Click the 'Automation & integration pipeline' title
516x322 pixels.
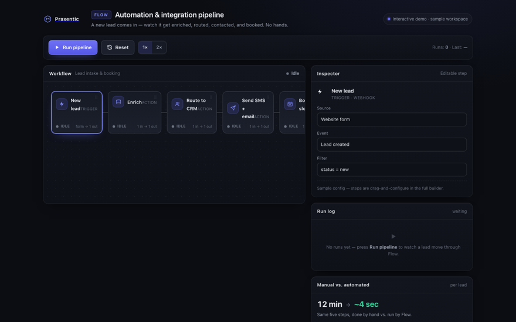(169, 15)
